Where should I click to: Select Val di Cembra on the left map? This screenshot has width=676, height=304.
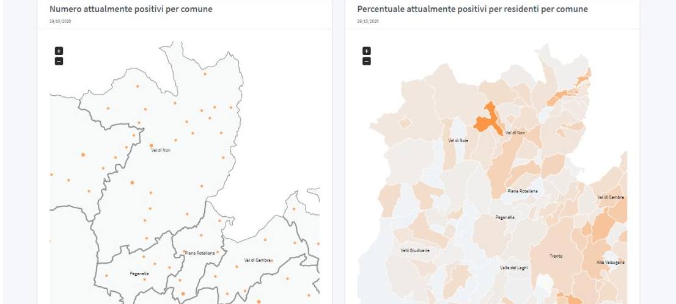[x=257, y=260]
